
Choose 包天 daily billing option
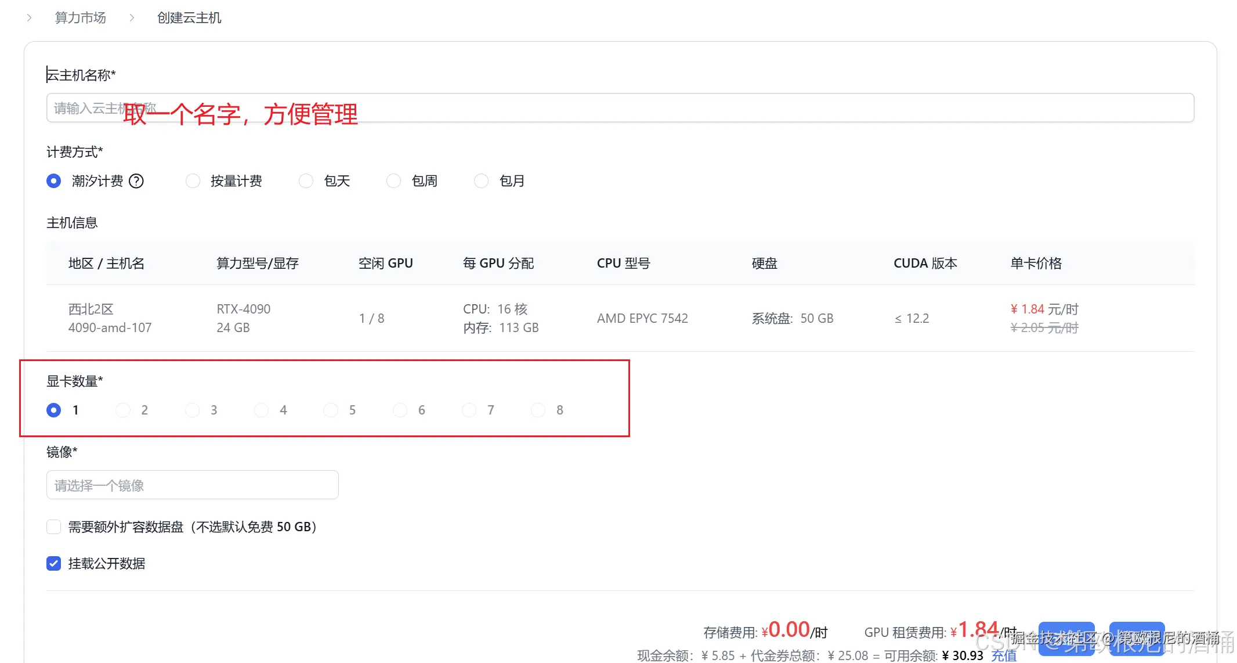pyautogui.click(x=306, y=181)
